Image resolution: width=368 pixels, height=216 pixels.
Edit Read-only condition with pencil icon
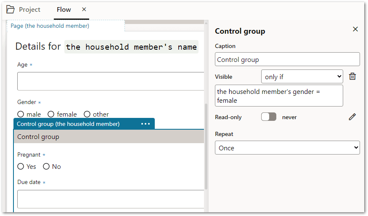[352, 117]
